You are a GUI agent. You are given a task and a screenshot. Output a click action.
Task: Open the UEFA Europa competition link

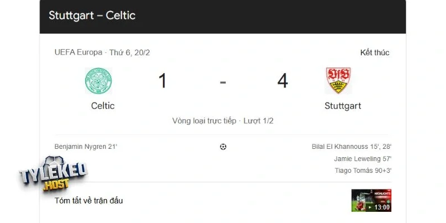tap(78, 52)
